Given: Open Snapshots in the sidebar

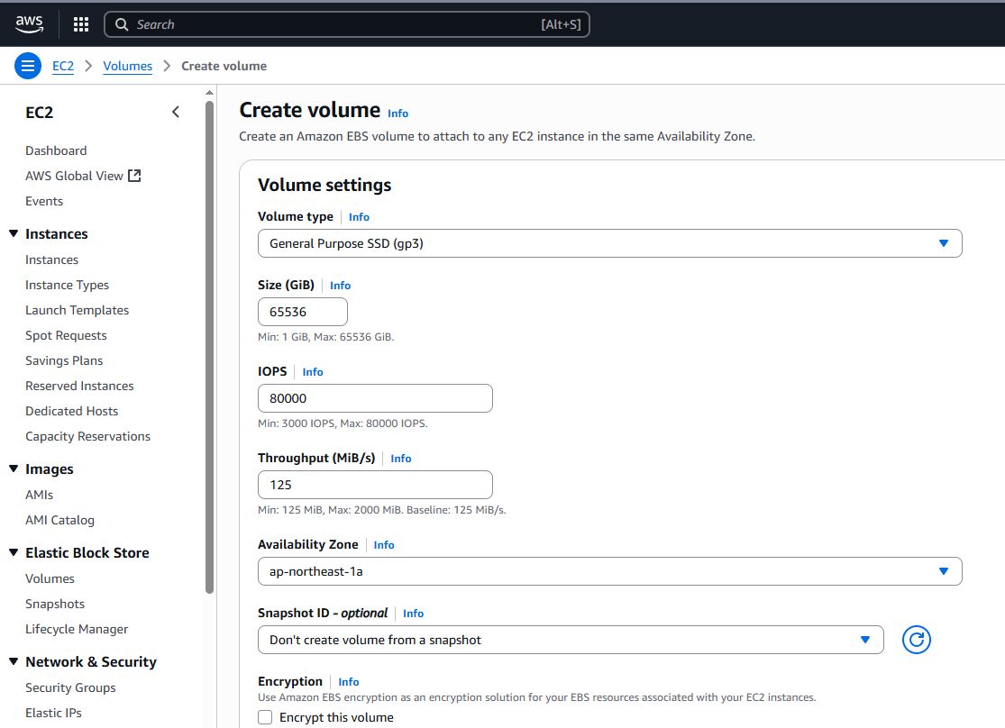Looking at the screenshot, I should coord(55,604).
